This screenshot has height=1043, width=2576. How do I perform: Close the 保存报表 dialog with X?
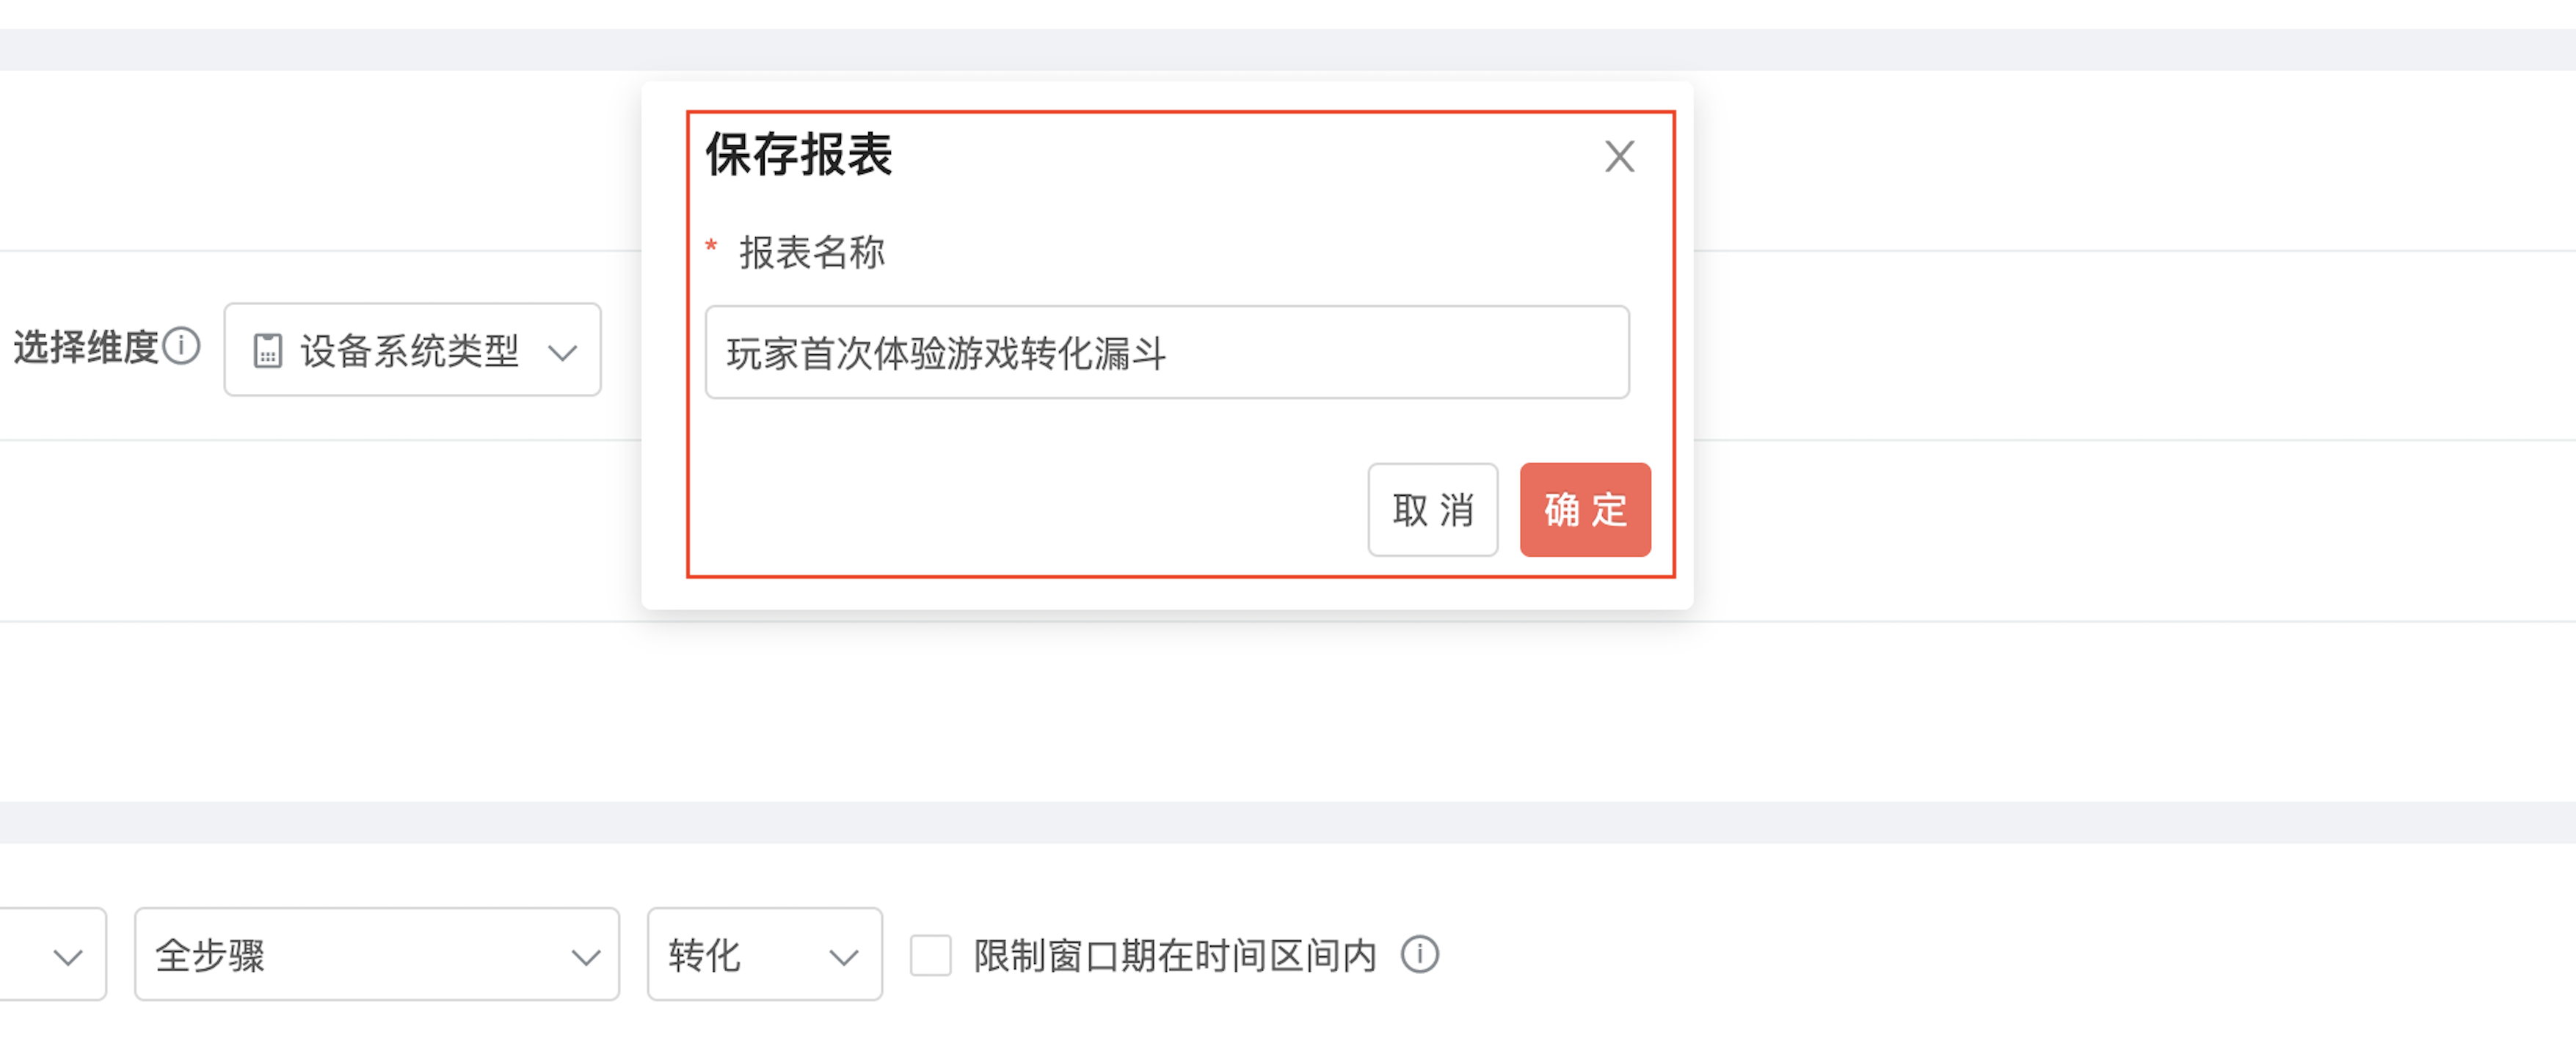click(x=1619, y=157)
